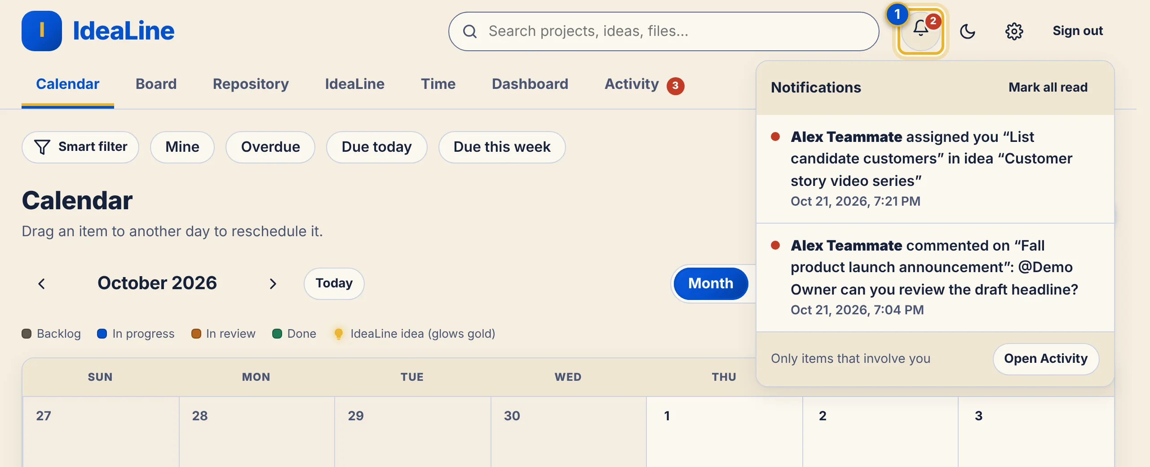Jump to Today in calendar

coord(334,283)
